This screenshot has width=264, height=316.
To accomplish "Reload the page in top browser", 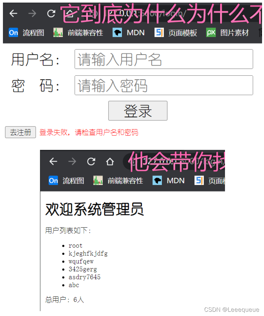I will pos(51,14).
